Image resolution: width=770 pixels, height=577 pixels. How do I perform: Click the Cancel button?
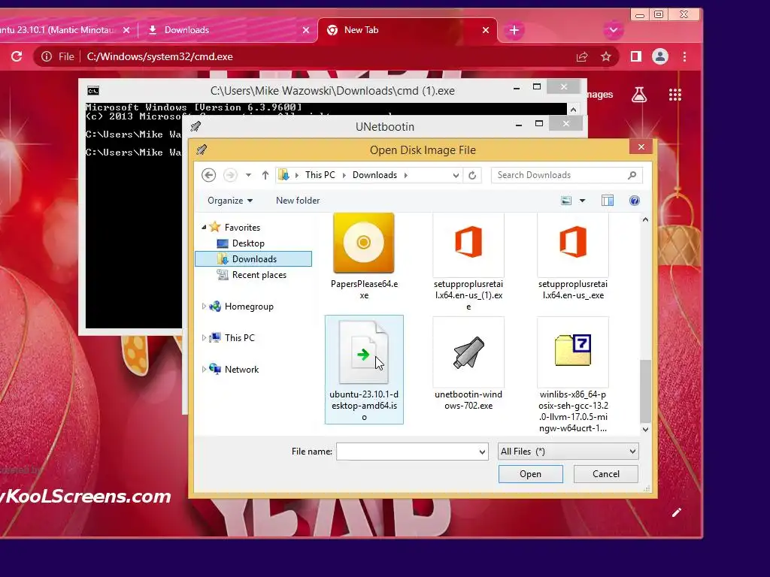[x=606, y=474]
